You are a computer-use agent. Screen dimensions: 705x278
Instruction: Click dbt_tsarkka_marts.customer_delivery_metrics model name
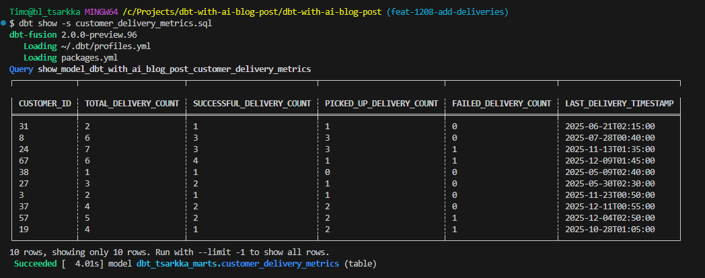tap(238, 264)
